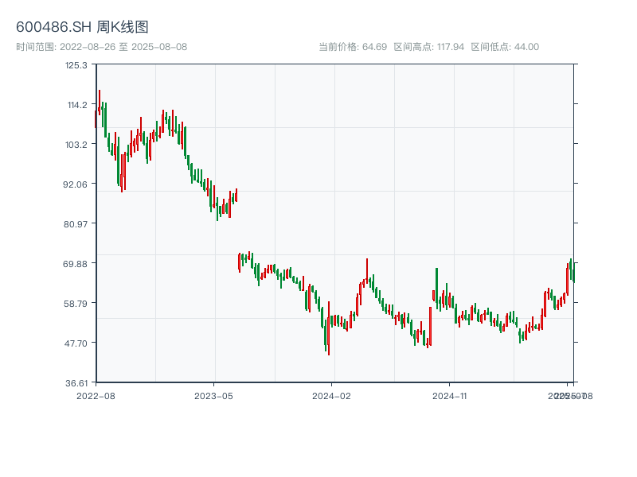Select the 2022-08 x-axis date marker
The width and height of the screenshot is (637, 477).
click(96, 395)
